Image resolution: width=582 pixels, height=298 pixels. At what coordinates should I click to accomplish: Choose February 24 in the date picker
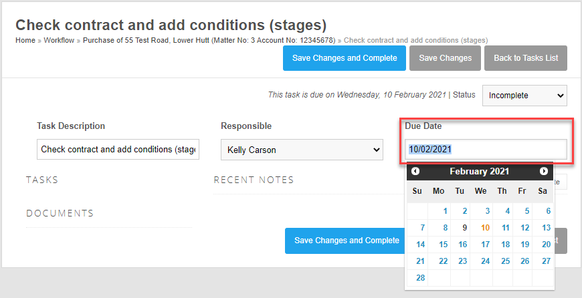[x=485, y=261]
